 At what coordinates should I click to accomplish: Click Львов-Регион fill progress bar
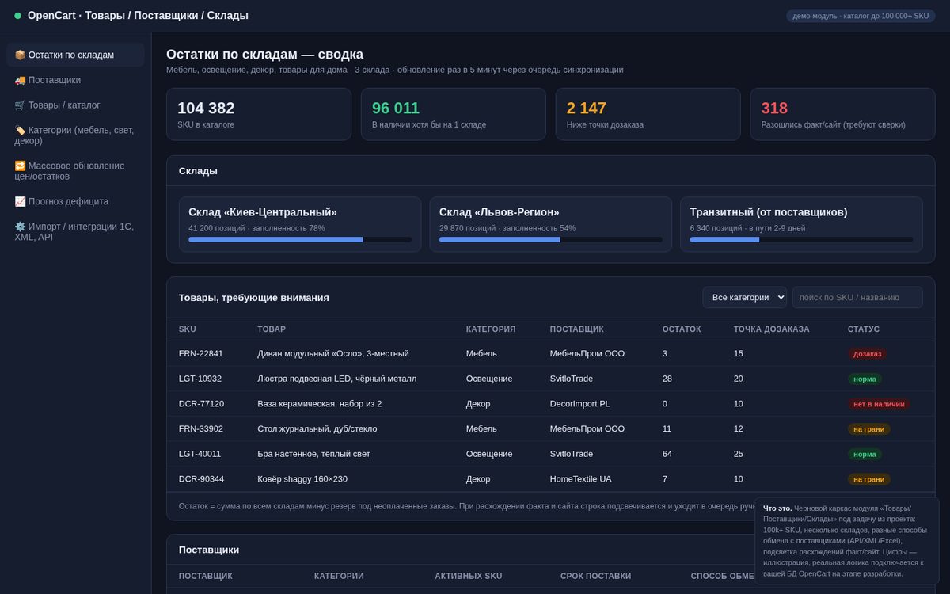[x=551, y=239]
